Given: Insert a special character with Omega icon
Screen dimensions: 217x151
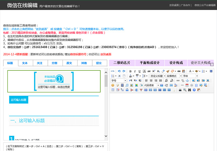Looking at the screenshot, I should [x=196, y=85].
